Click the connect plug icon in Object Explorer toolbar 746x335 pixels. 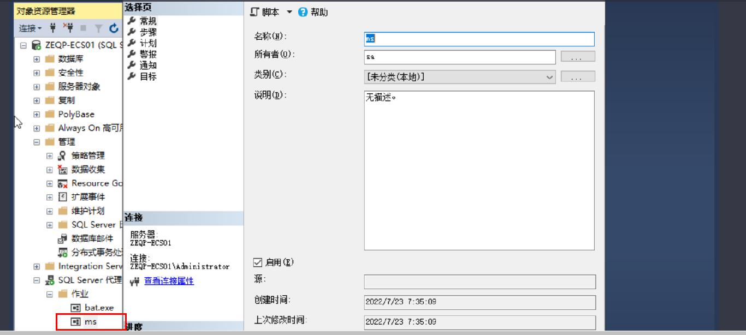(x=53, y=28)
